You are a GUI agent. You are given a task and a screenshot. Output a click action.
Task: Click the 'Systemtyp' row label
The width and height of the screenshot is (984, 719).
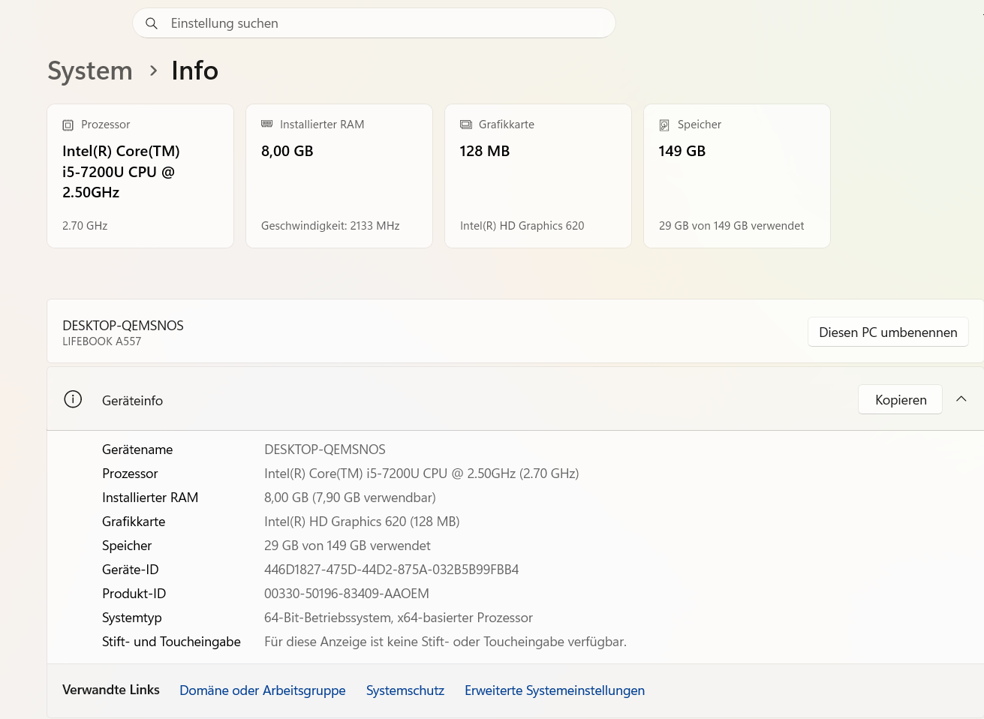pyautogui.click(x=132, y=618)
